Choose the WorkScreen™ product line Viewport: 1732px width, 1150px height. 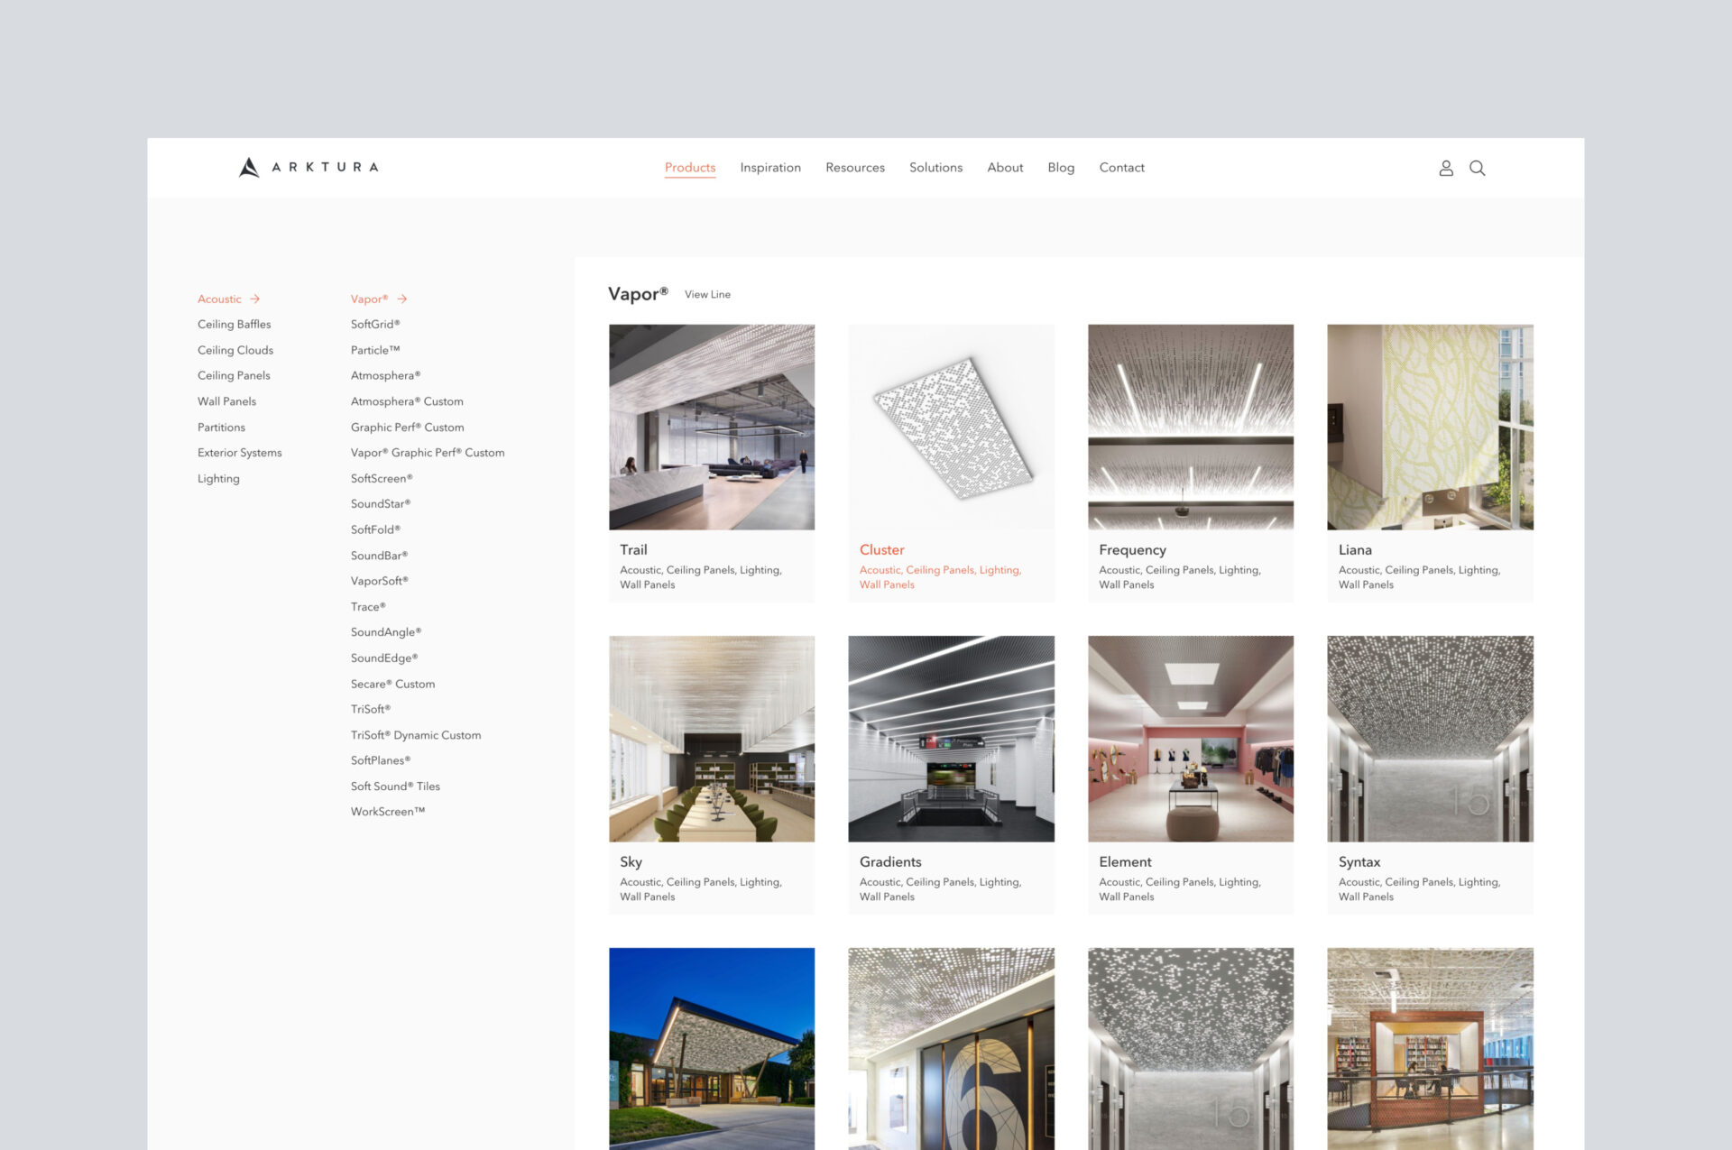(x=388, y=813)
